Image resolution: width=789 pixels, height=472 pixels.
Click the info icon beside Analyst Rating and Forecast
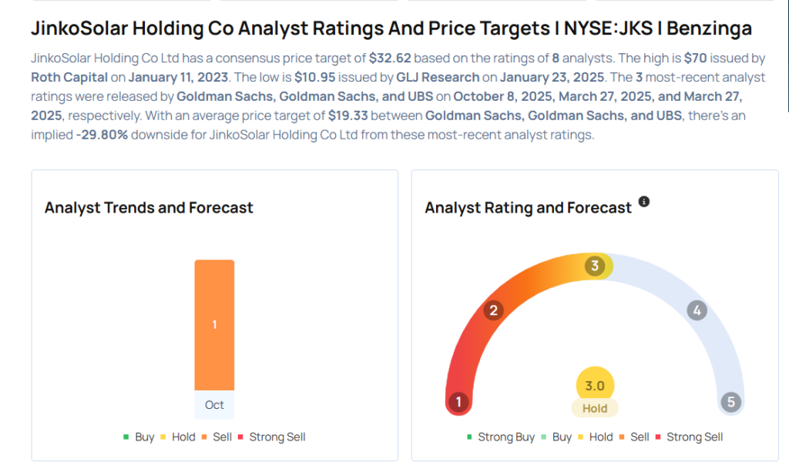pos(644,202)
